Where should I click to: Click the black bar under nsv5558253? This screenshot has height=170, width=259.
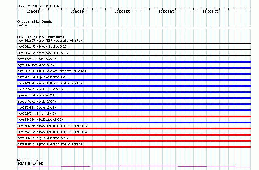(134, 56)
